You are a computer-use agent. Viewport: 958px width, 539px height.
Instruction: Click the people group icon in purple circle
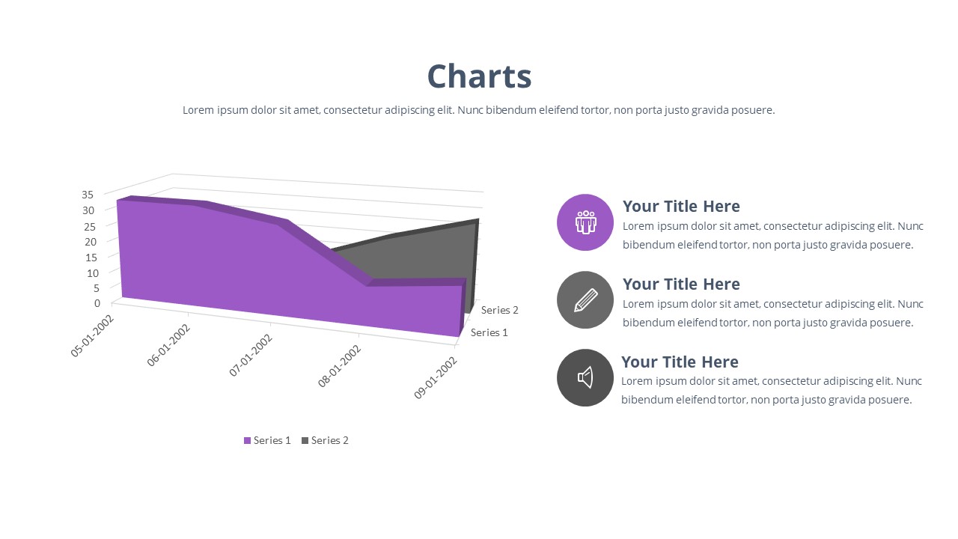[585, 222]
